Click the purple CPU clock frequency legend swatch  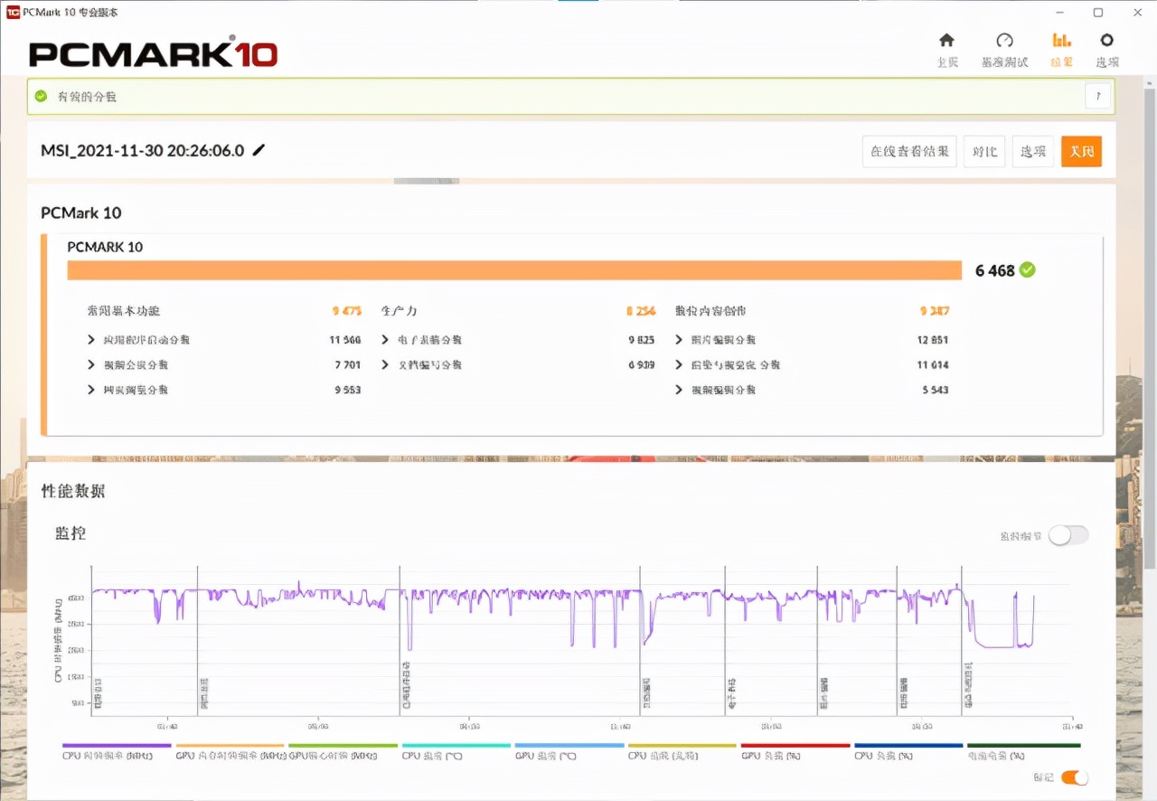pyautogui.click(x=116, y=746)
